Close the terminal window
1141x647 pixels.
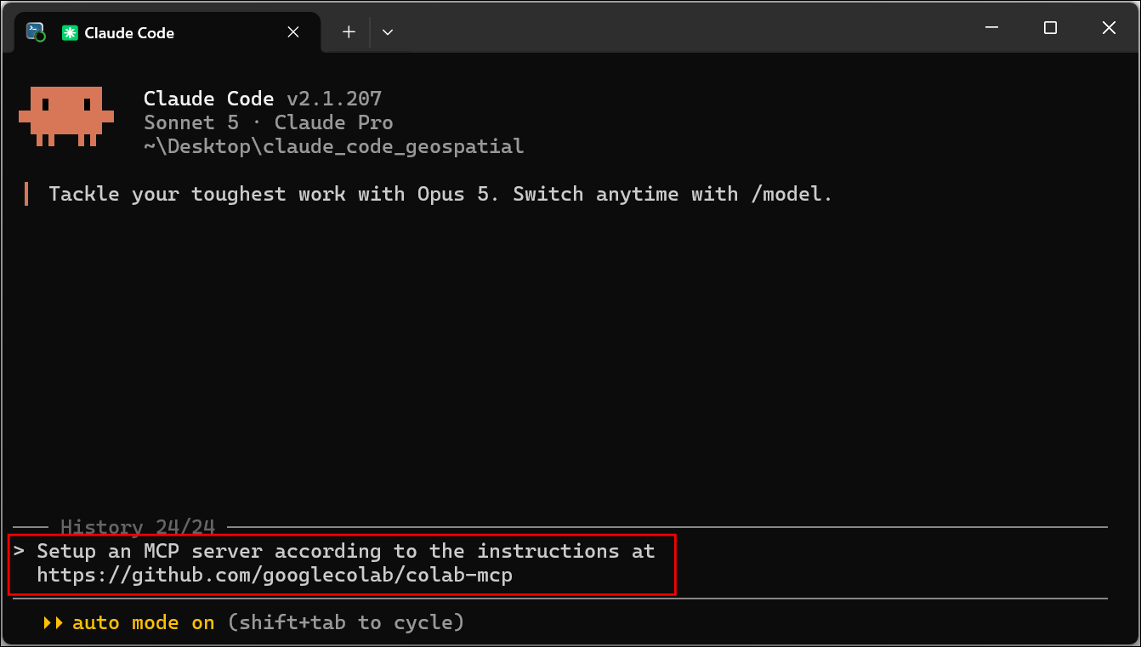[x=1109, y=28]
